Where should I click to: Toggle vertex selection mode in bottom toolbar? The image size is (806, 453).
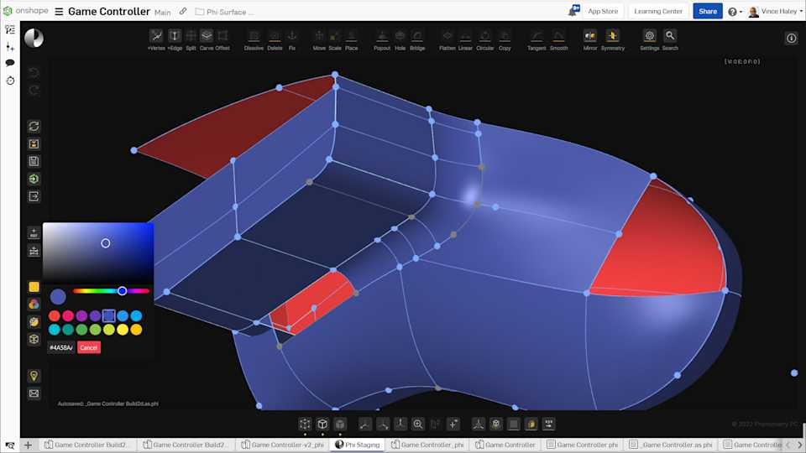click(x=305, y=424)
